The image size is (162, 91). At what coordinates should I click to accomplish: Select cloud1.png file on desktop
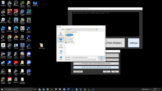coord(35,4)
